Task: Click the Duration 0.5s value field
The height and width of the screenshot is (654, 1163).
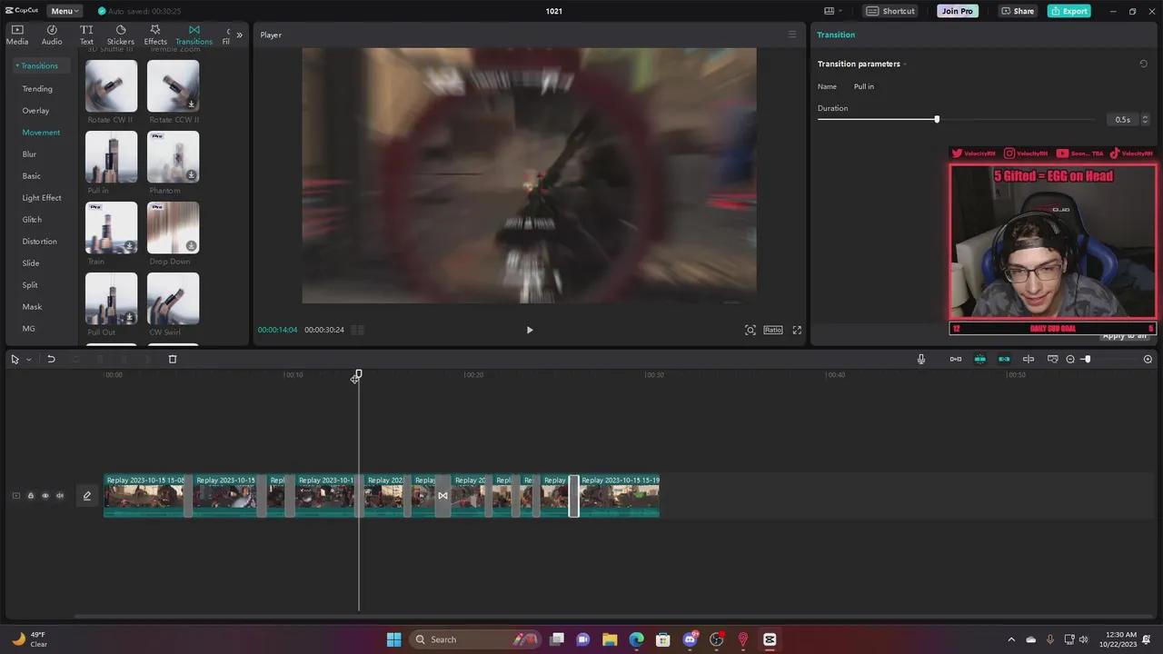Action: (x=1123, y=120)
